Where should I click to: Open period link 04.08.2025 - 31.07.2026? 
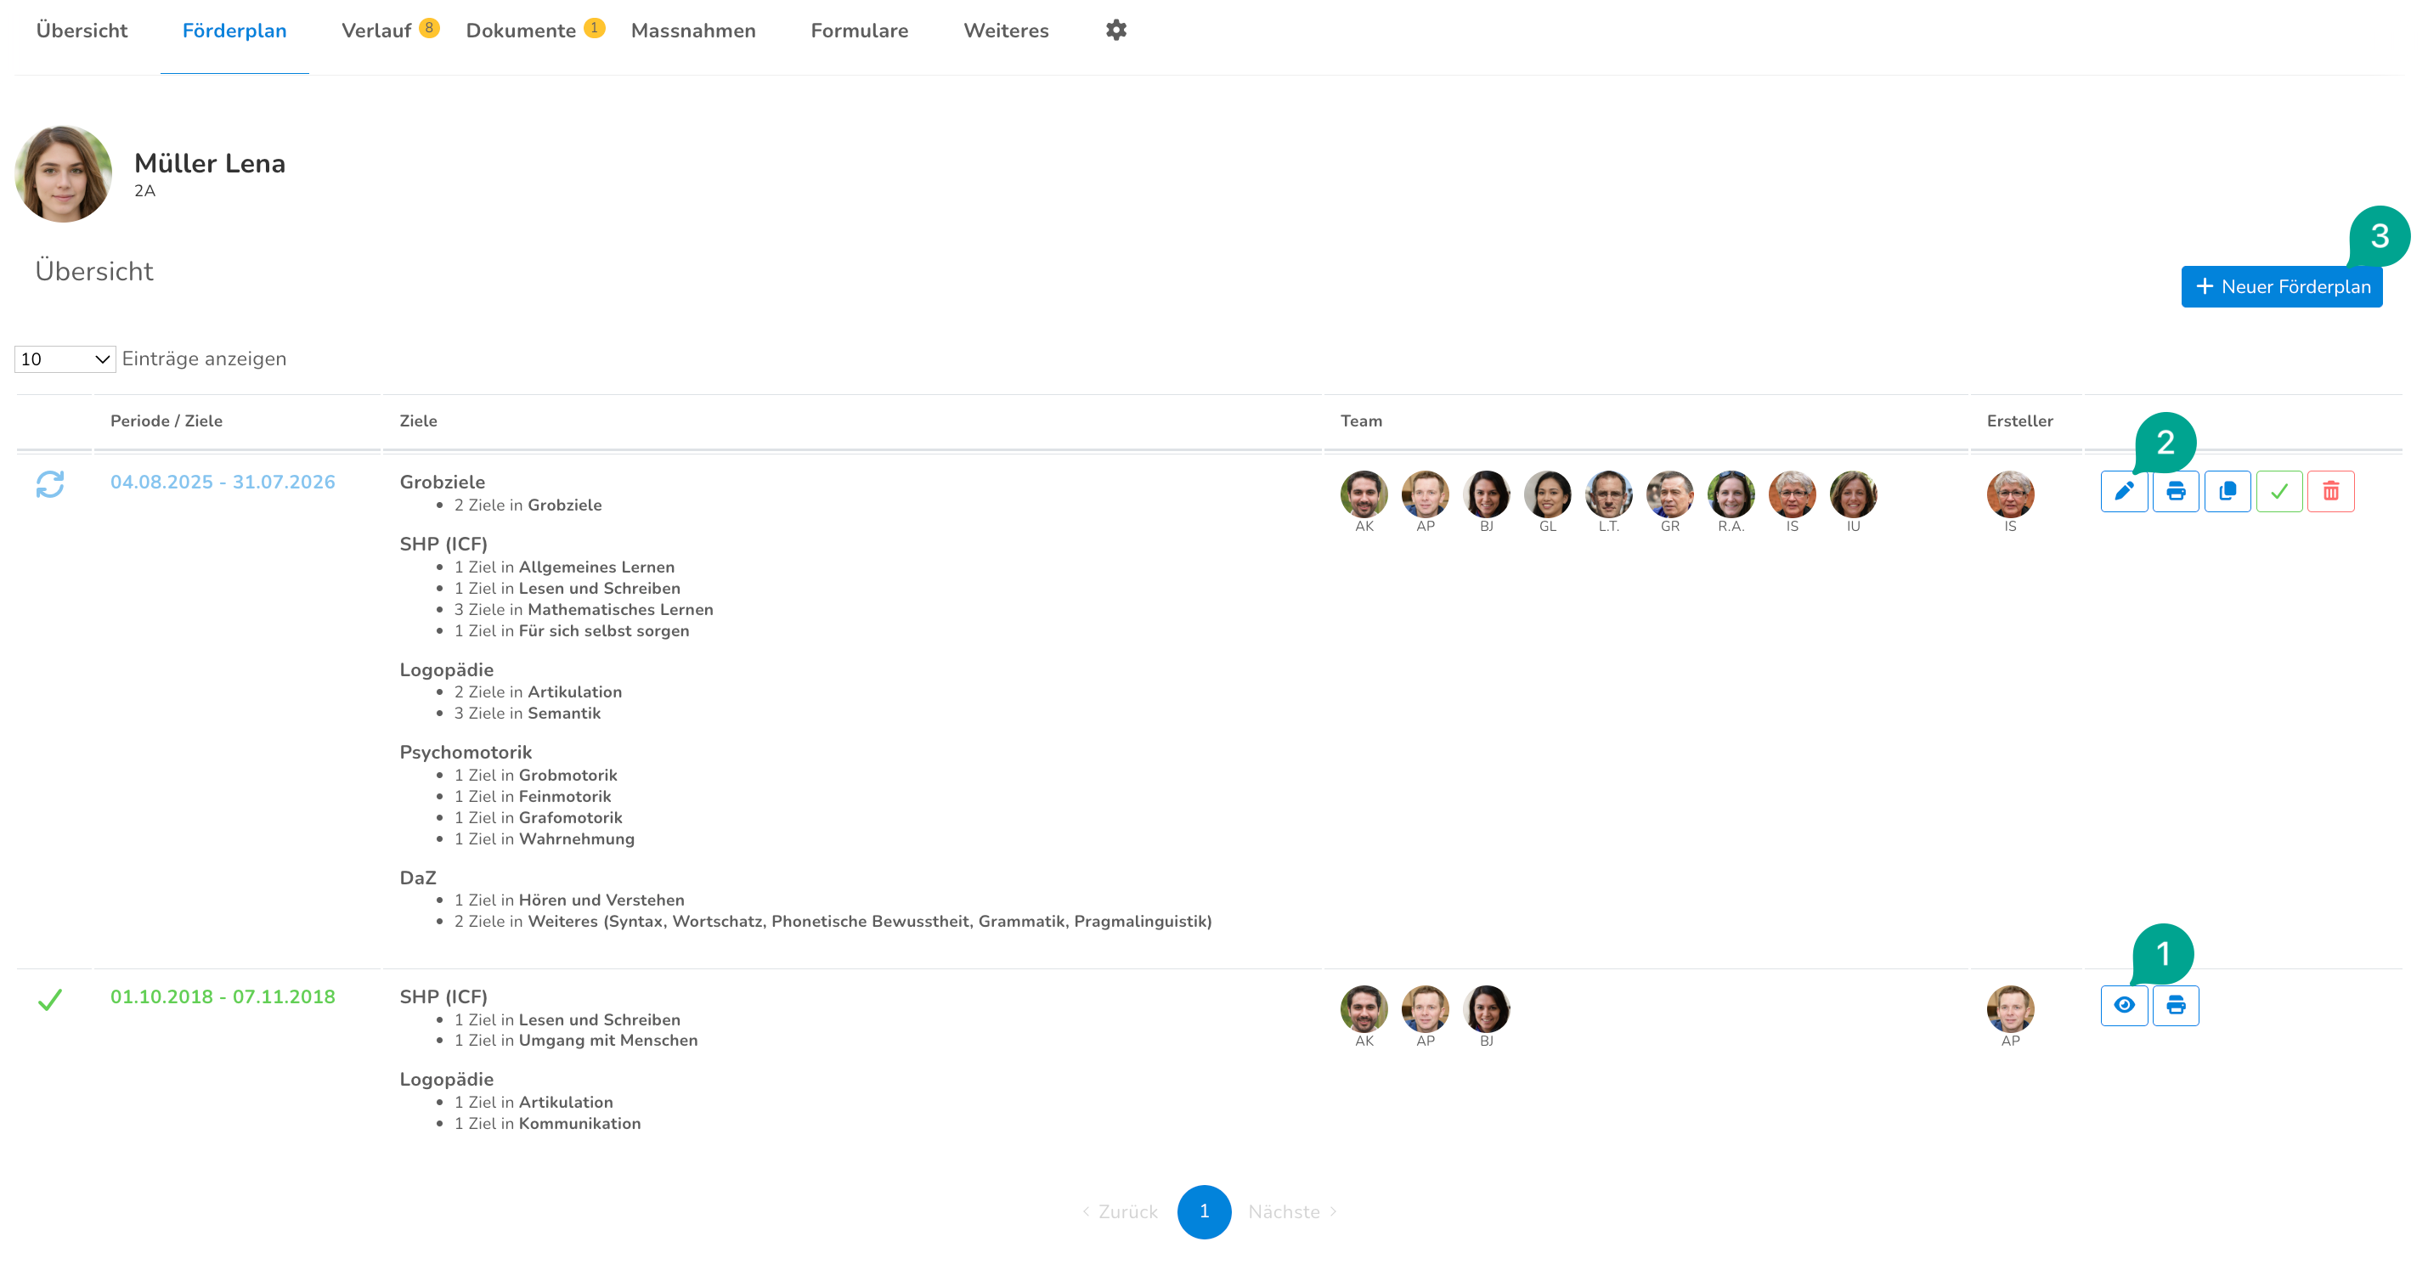pos(223,482)
